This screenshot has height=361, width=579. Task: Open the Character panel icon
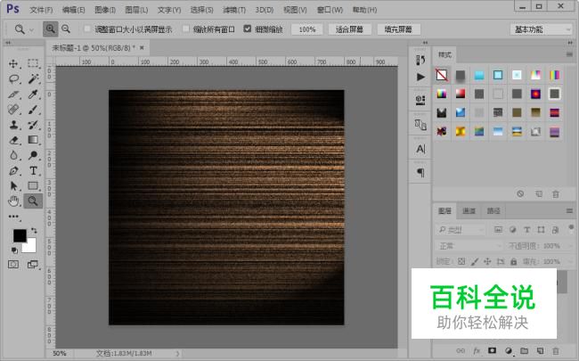420,149
